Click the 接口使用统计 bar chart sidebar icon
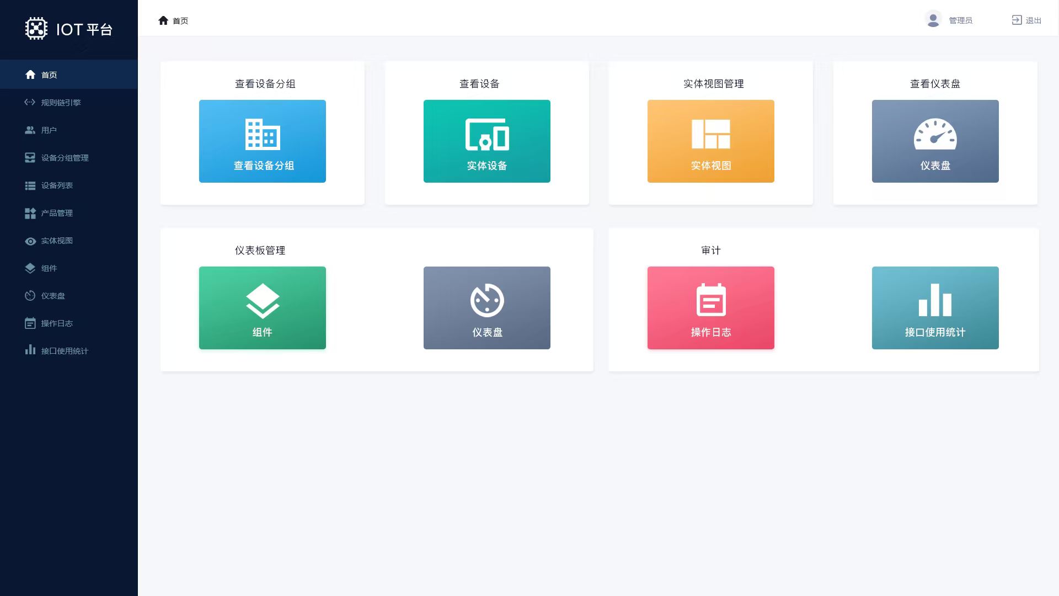The width and height of the screenshot is (1059, 596). 30,350
